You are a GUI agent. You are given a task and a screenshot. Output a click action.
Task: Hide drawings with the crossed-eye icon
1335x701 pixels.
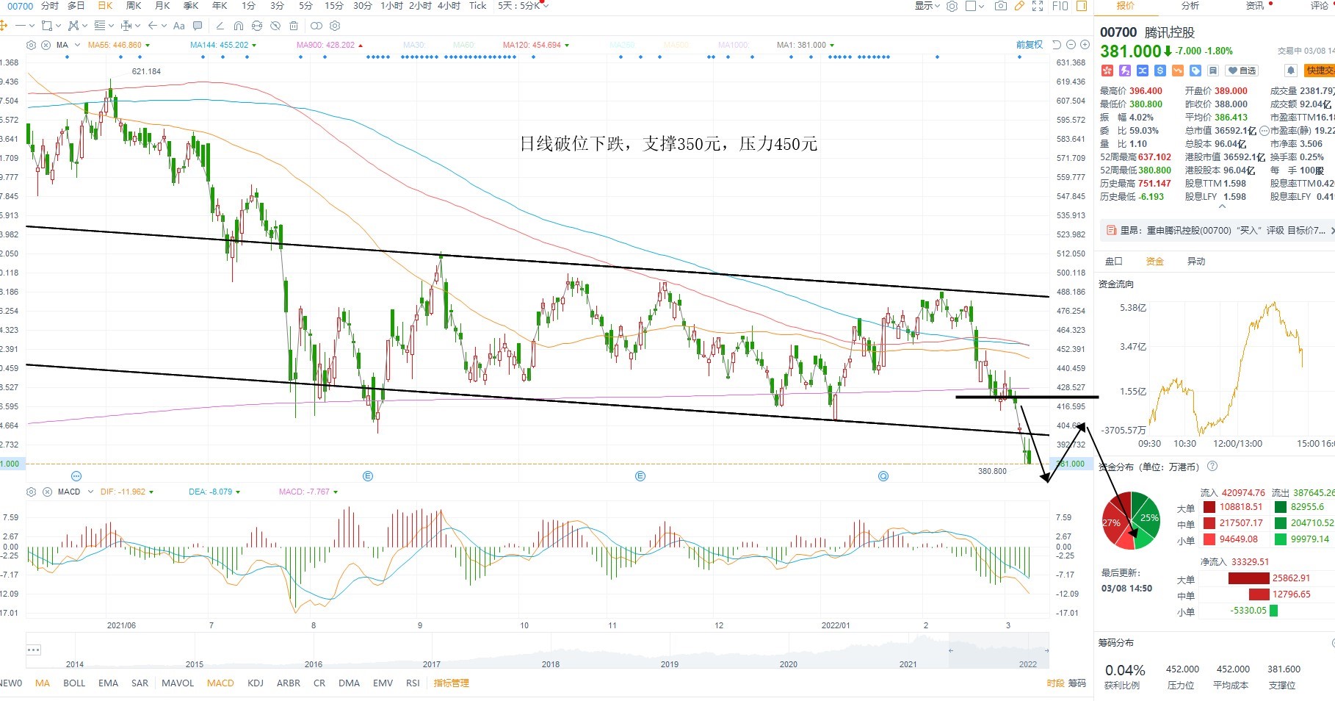[x=275, y=26]
